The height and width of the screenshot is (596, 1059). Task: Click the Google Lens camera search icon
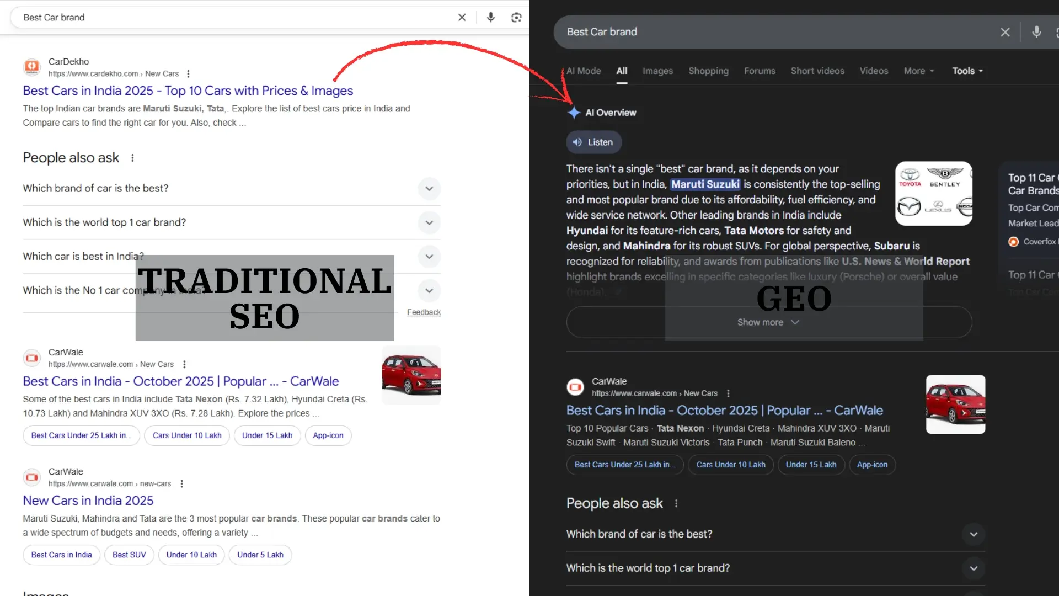[516, 17]
